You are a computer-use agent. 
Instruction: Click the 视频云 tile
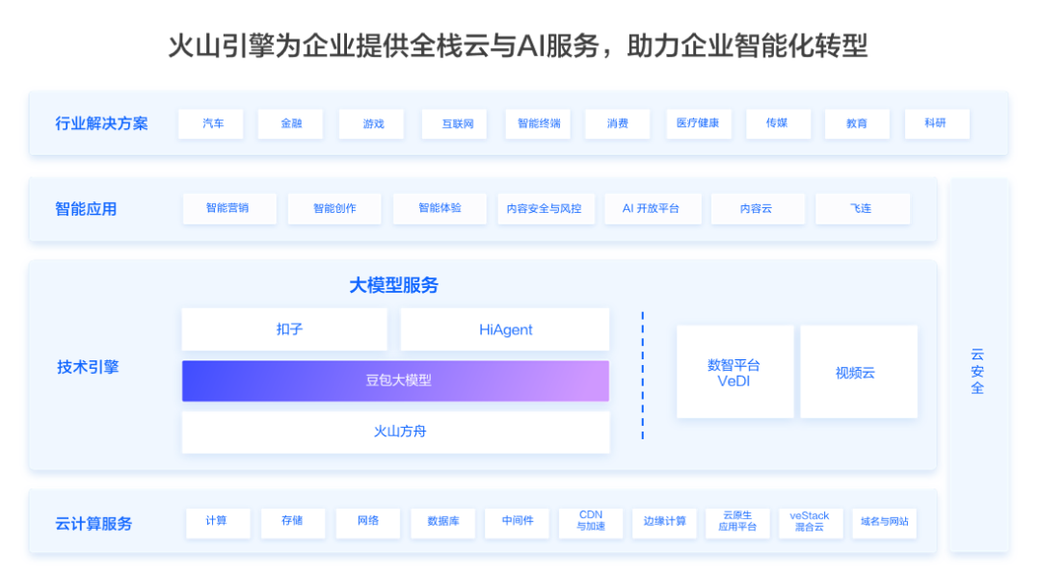coord(858,372)
